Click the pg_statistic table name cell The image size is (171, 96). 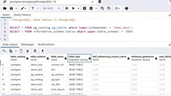59,75
